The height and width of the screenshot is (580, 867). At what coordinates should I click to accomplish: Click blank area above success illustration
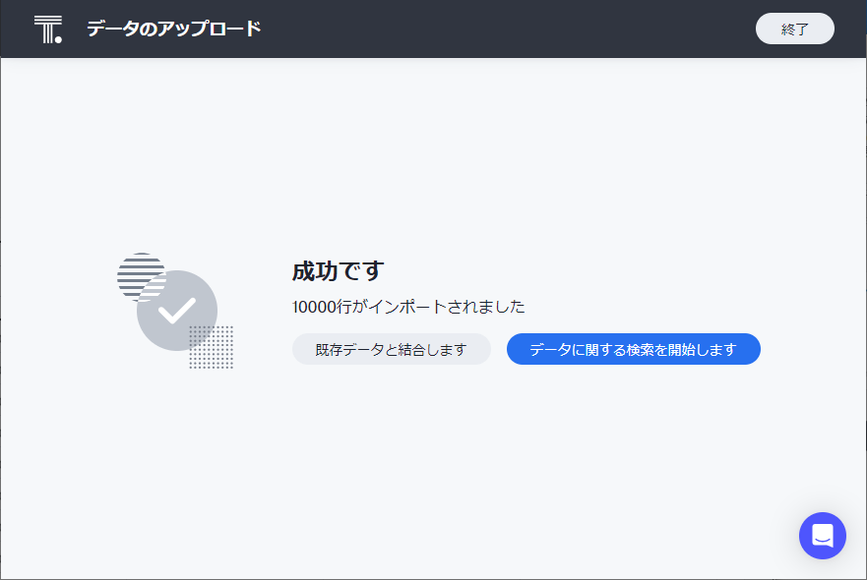(x=177, y=157)
